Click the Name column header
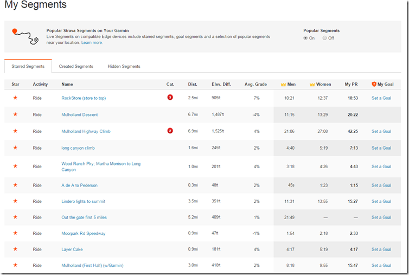The image size is (409, 275). (x=67, y=84)
